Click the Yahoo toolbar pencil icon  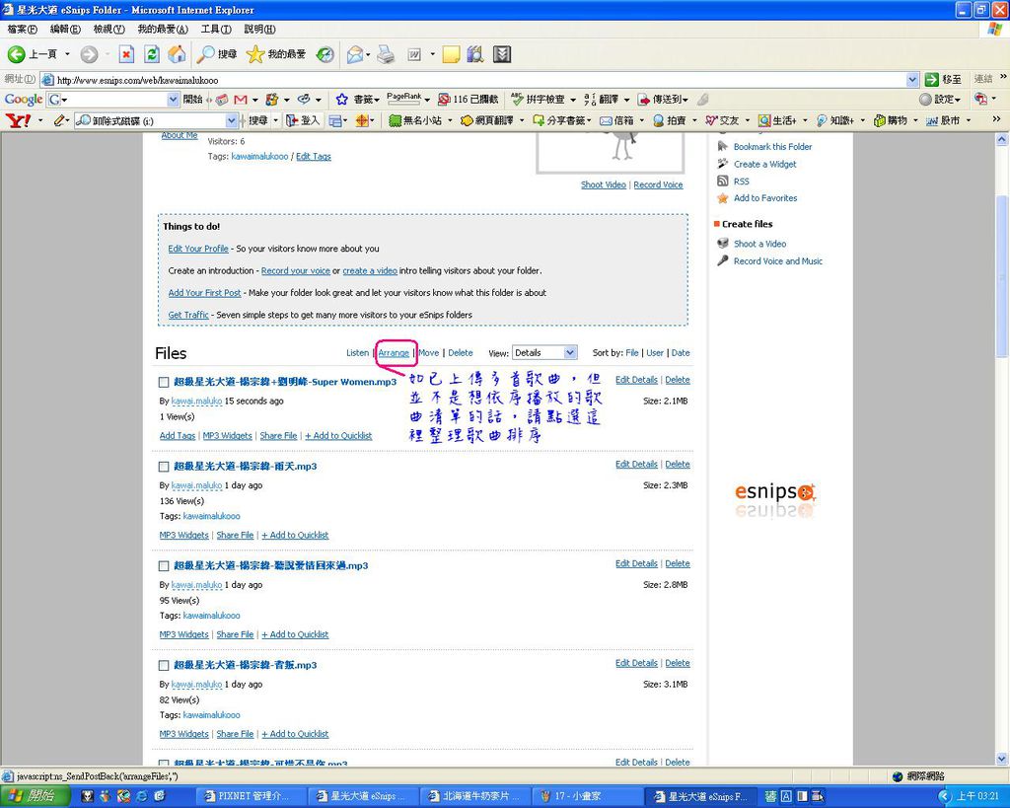pyautogui.click(x=60, y=120)
